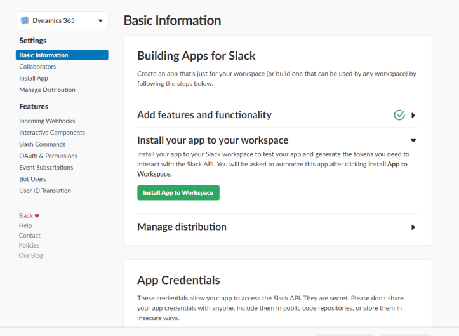Open Collaborators settings page
The width and height of the screenshot is (459, 336).
[x=37, y=67]
